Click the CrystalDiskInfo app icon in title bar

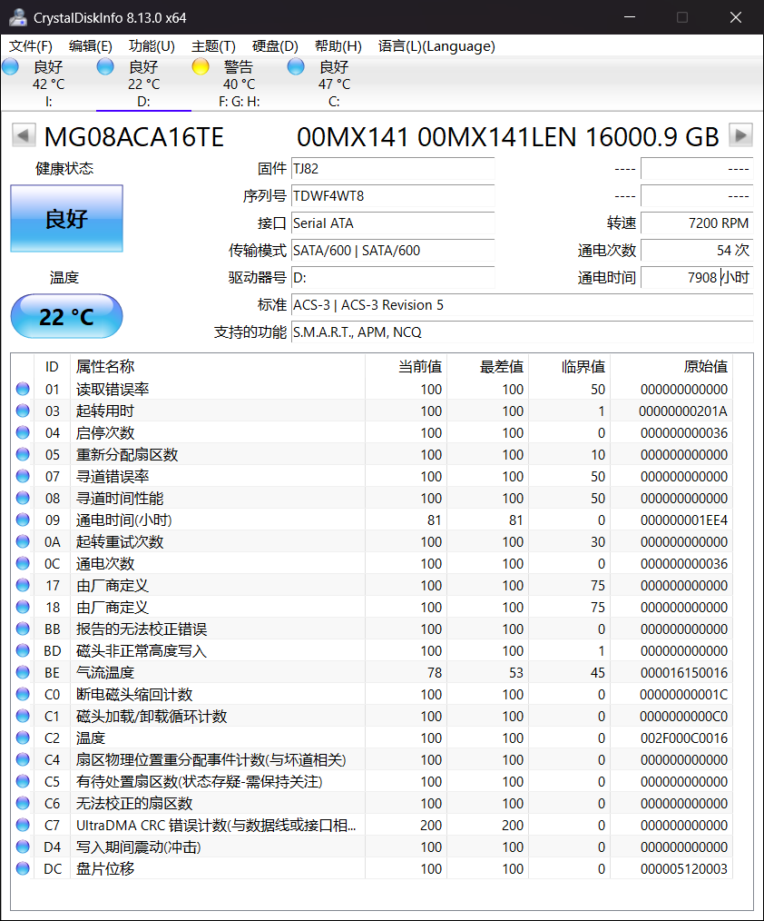pos(18,17)
